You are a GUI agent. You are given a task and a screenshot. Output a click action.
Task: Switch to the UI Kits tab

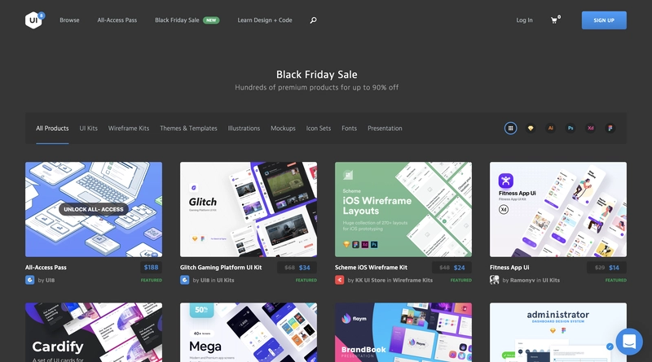click(x=89, y=129)
